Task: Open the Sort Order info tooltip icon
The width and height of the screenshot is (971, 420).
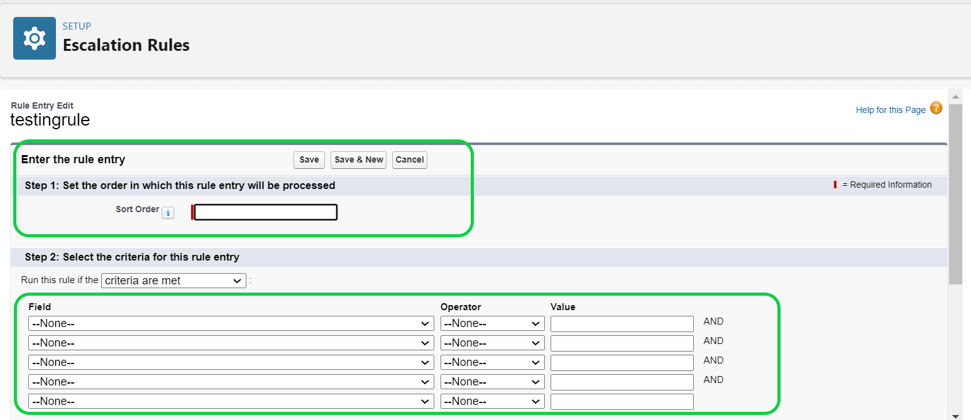Action: tap(168, 212)
